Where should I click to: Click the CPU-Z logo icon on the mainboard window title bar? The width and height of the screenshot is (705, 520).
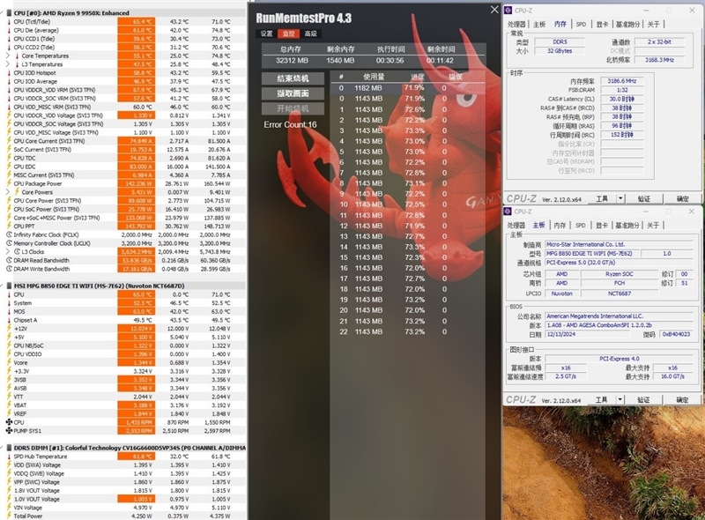(x=508, y=212)
